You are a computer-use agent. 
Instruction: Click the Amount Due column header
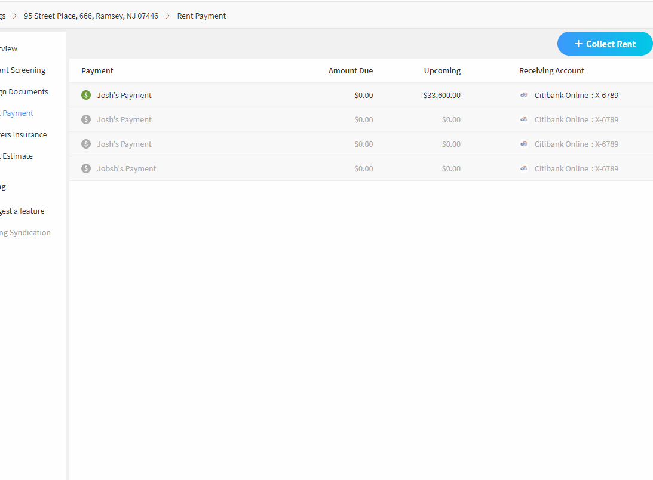pyautogui.click(x=350, y=71)
